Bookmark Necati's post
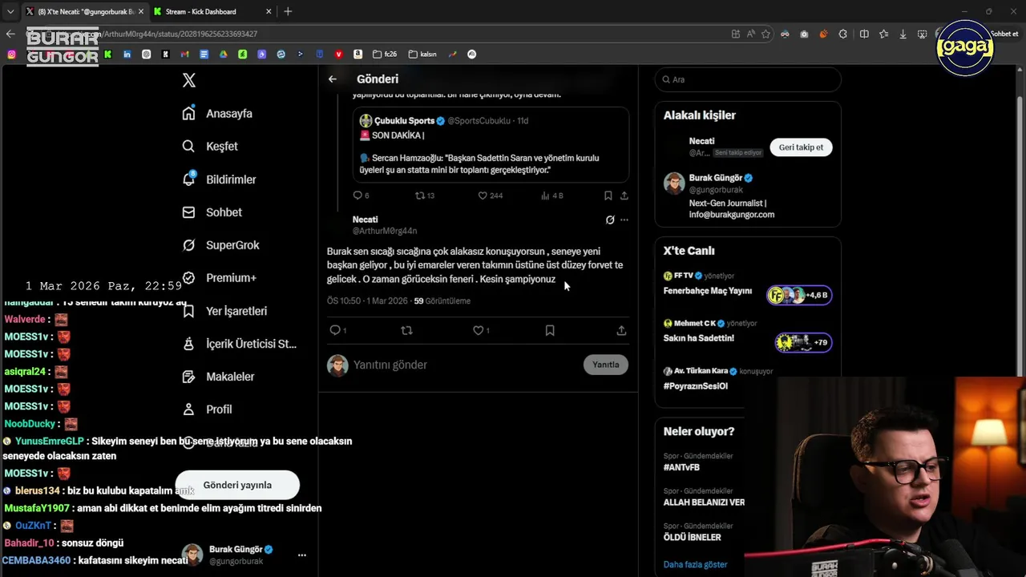The height and width of the screenshot is (577, 1026). pyautogui.click(x=550, y=330)
